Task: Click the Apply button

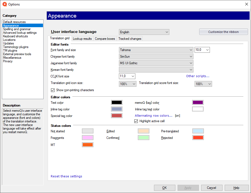Action: (188, 188)
